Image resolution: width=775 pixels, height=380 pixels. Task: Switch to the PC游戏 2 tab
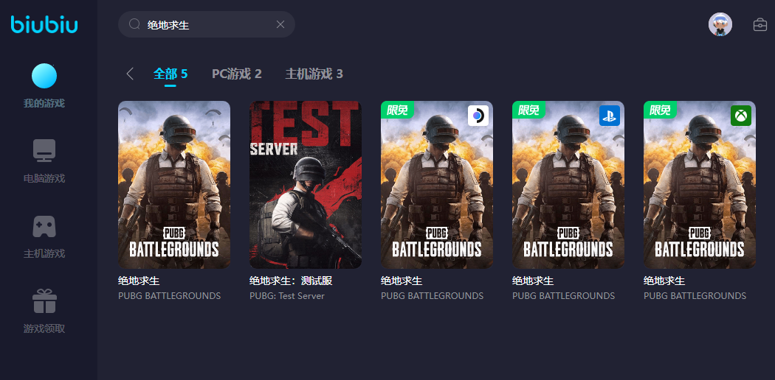237,74
